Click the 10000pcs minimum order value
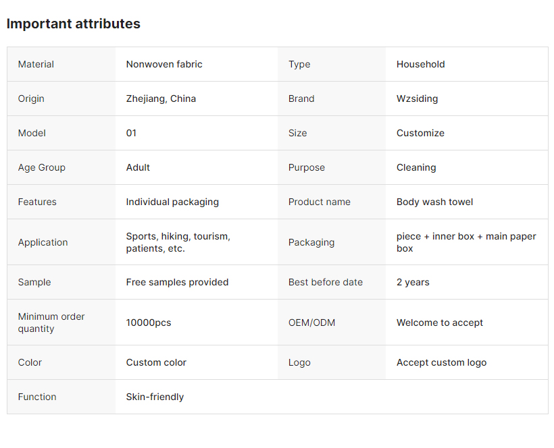 coord(149,323)
